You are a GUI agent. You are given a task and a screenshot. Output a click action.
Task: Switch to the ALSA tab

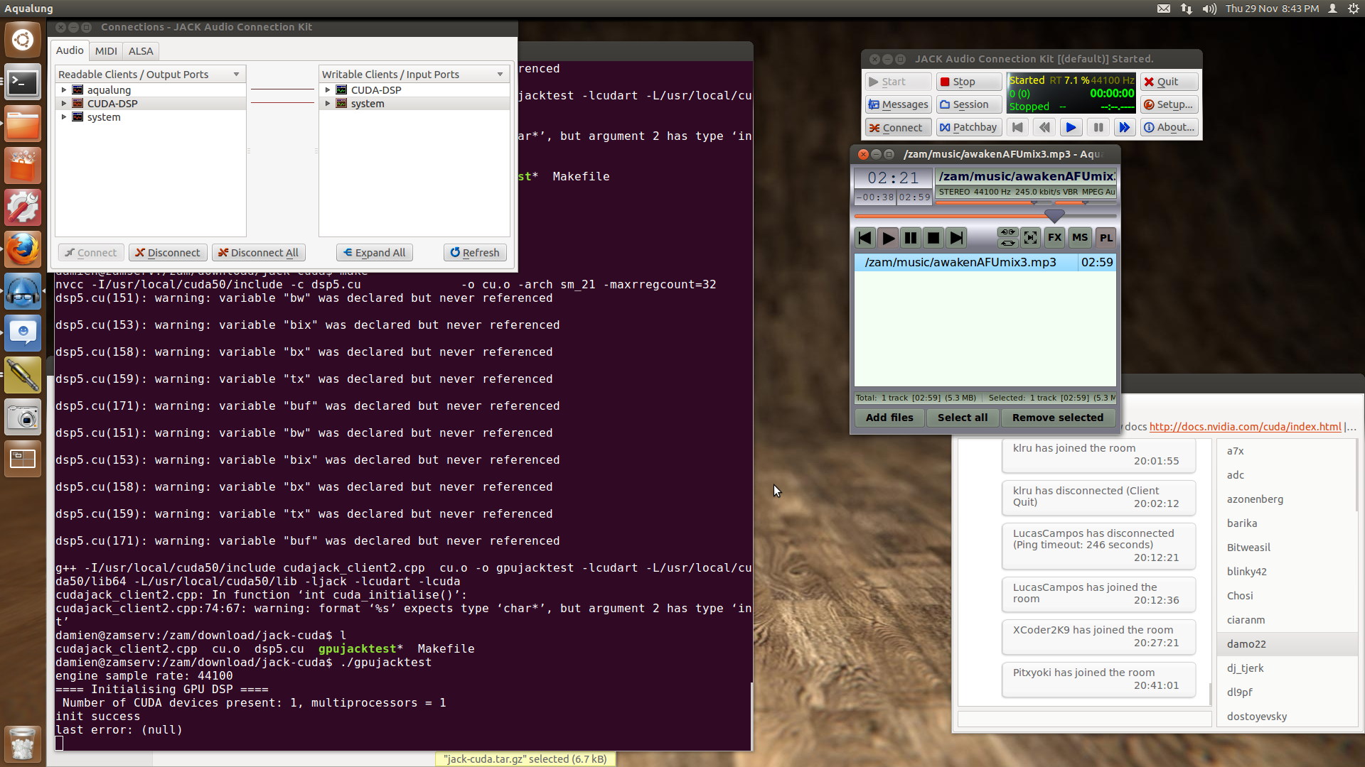[141, 51]
